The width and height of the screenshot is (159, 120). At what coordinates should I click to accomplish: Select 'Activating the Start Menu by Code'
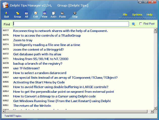pyautogui.click(x=39, y=82)
